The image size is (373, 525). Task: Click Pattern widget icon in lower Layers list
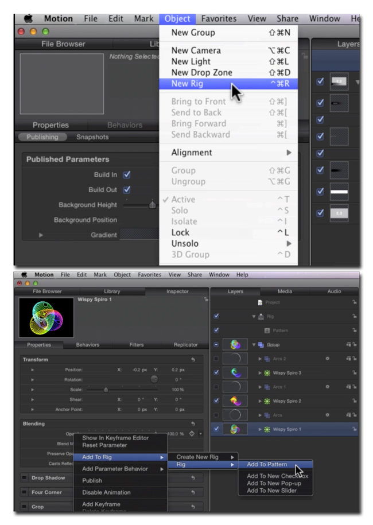point(267,330)
